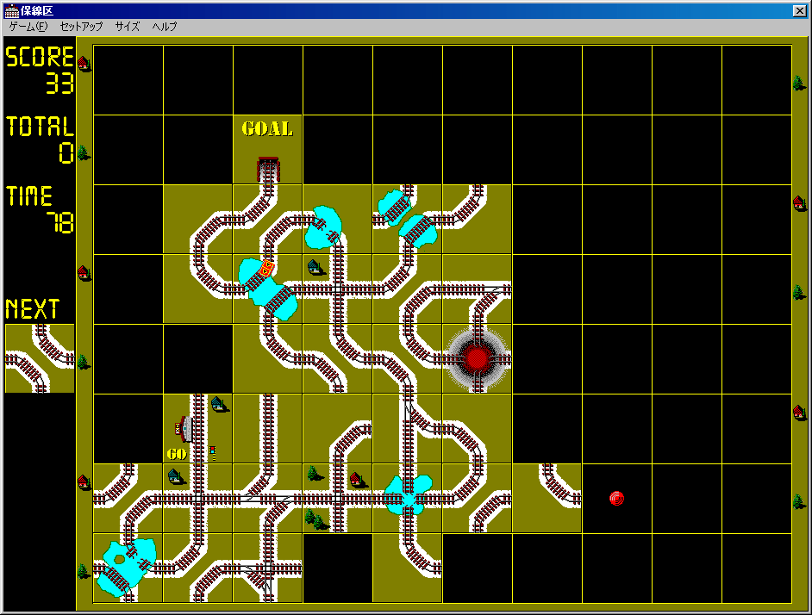Open the ヘルプ menu
This screenshot has width=812, height=615.
click(165, 27)
